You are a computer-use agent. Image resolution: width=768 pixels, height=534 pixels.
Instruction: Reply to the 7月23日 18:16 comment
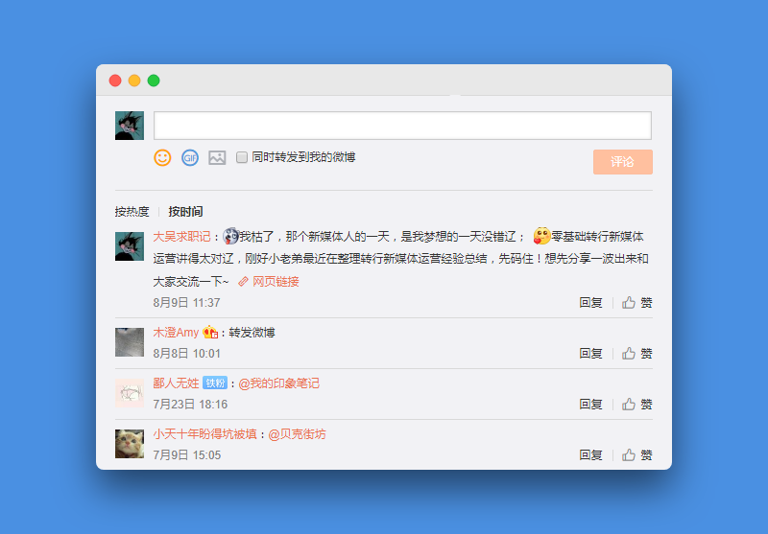pyautogui.click(x=590, y=405)
